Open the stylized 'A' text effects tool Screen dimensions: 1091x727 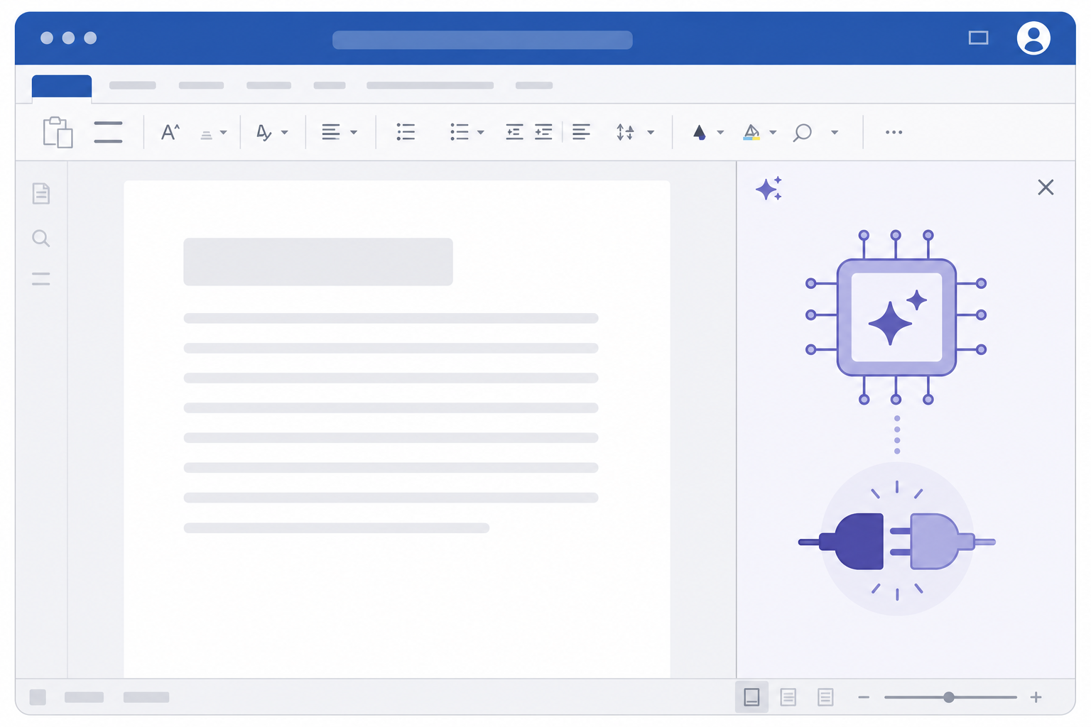[x=264, y=132]
